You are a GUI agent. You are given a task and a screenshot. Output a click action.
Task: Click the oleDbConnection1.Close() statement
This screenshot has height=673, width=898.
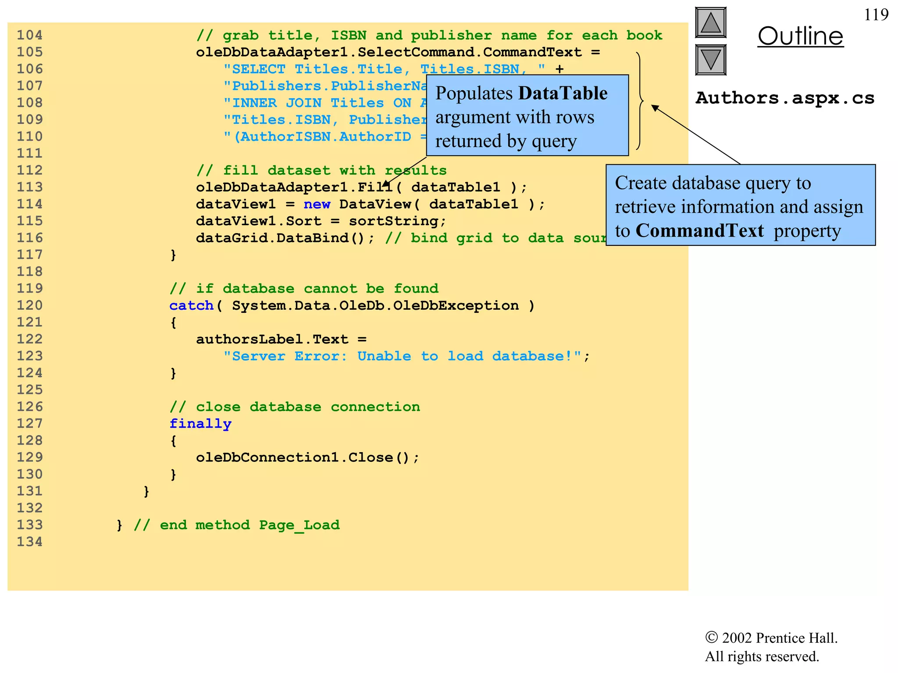tap(307, 457)
